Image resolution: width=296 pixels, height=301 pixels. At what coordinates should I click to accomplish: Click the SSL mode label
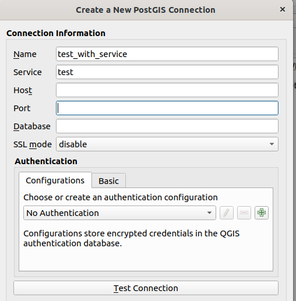(x=33, y=144)
